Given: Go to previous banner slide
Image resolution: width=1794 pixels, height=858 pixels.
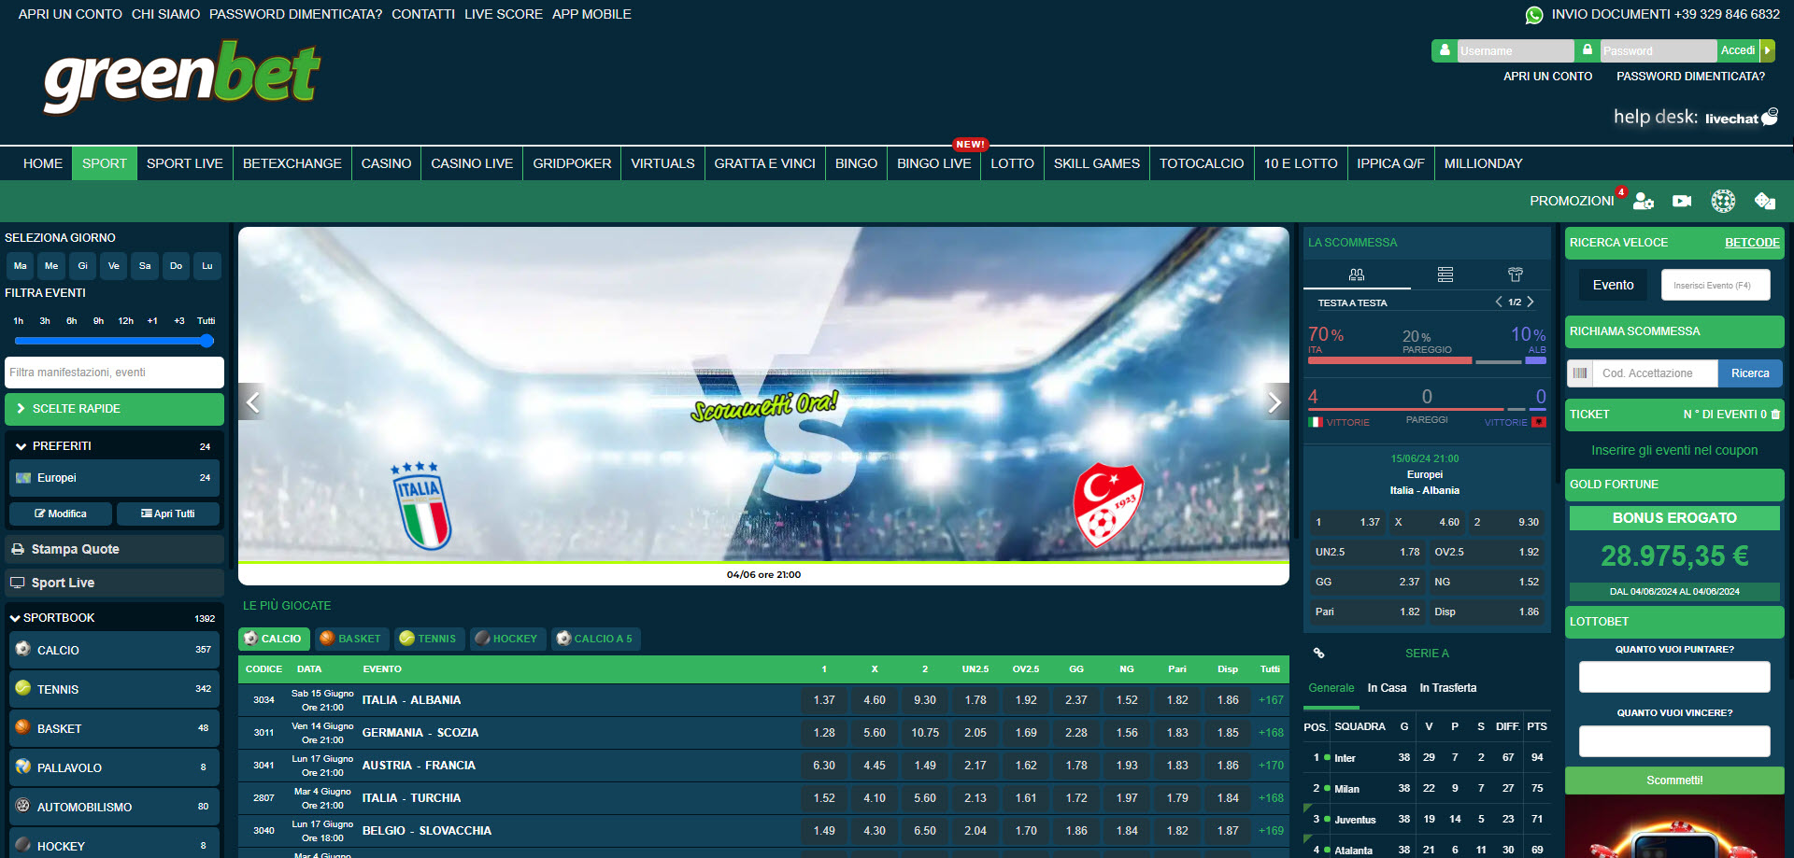Looking at the screenshot, I should (252, 401).
